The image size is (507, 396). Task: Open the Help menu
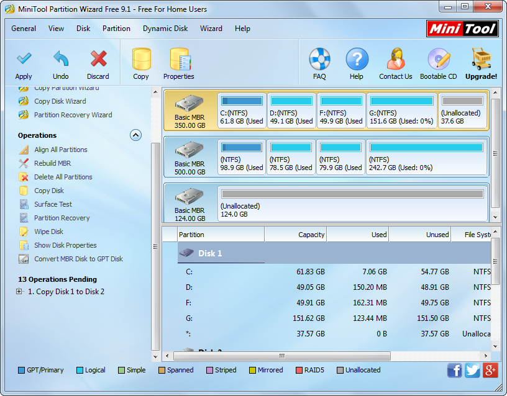click(x=242, y=29)
